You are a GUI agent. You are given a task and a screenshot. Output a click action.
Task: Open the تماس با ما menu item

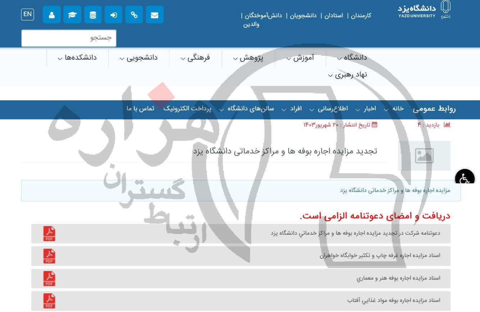click(x=140, y=108)
